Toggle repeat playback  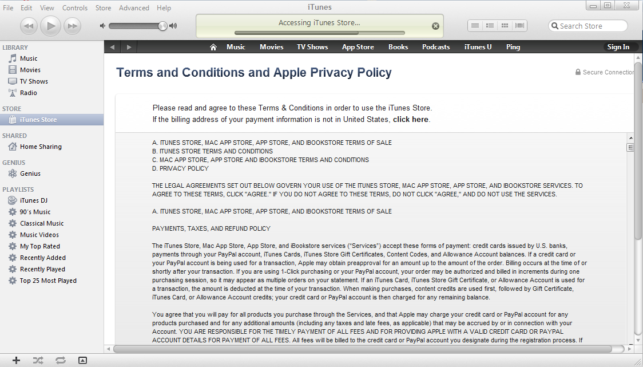point(61,361)
